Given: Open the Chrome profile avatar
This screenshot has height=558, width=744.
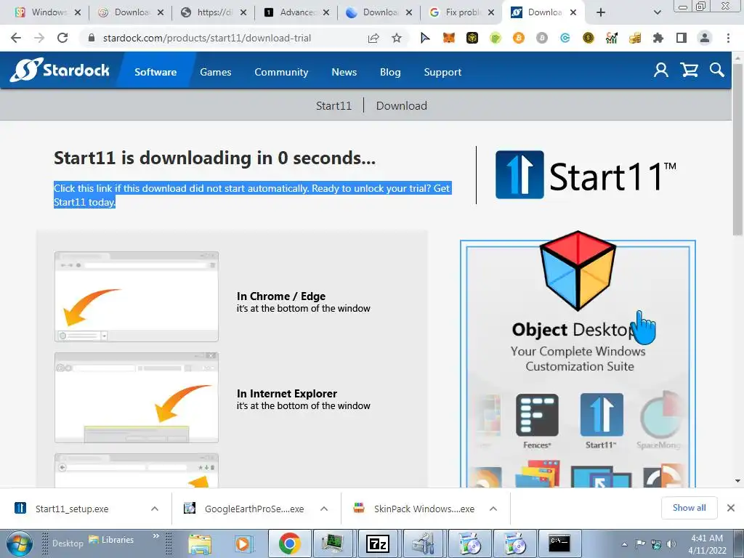Looking at the screenshot, I should 705,38.
